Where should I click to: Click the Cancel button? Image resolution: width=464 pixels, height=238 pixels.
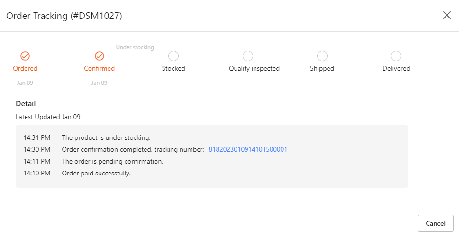[x=435, y=223]
